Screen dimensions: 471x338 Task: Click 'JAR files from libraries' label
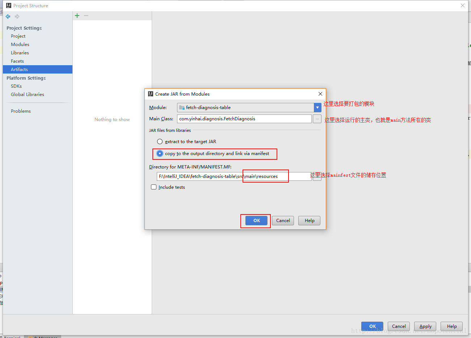[x=170, y=130]
